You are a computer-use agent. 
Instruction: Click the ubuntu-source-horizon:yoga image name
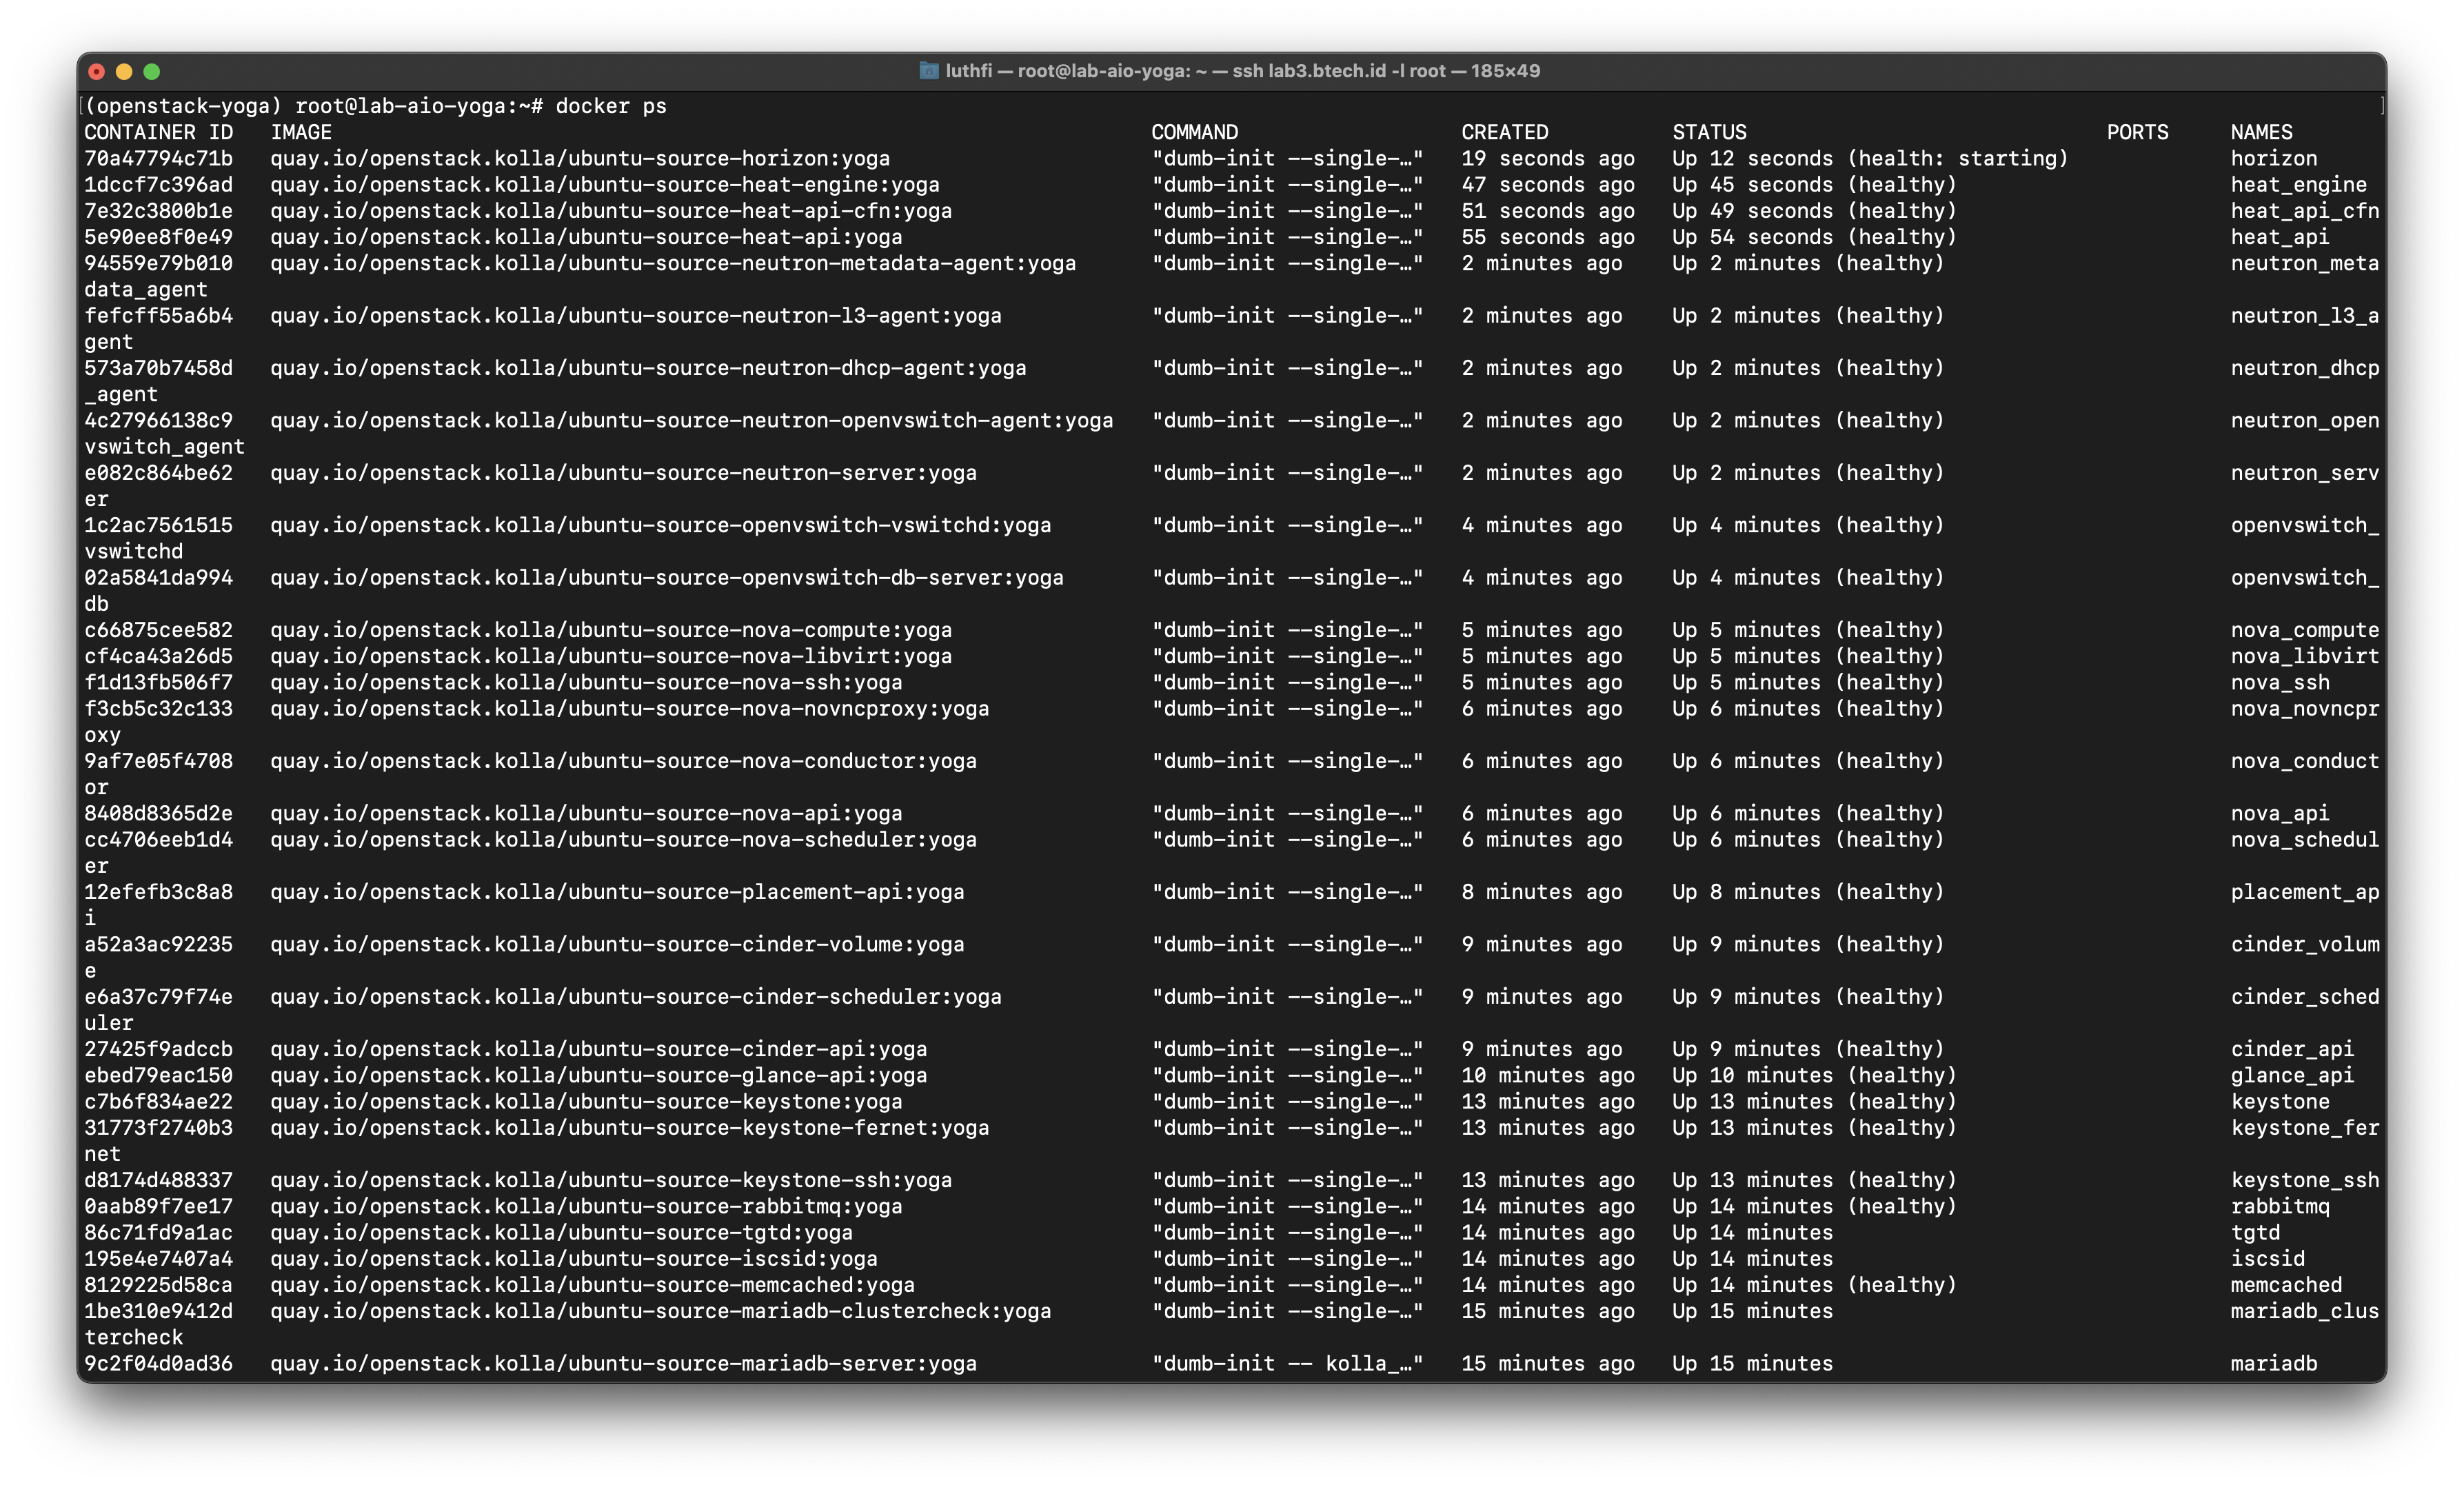[x=580, y=158]
